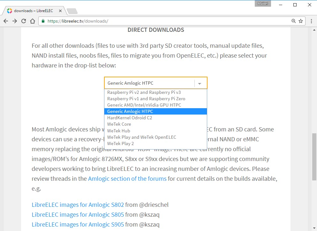The image size is (317, 231).
Task: Choose WeTek Core option
Action: pyautogui.click(x=156, y=124)
